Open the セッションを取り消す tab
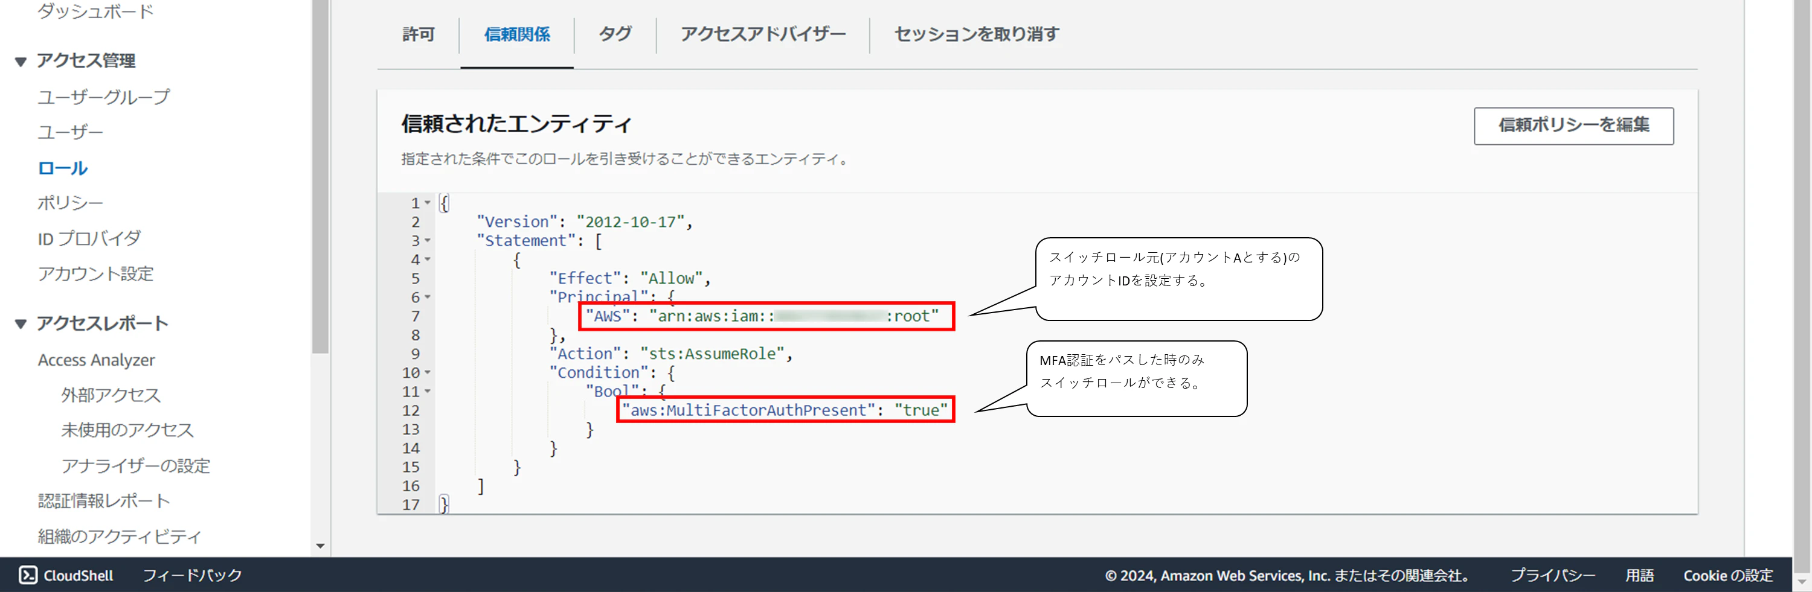This screenshot has height=592, width=1812. [x=976, y=34]
